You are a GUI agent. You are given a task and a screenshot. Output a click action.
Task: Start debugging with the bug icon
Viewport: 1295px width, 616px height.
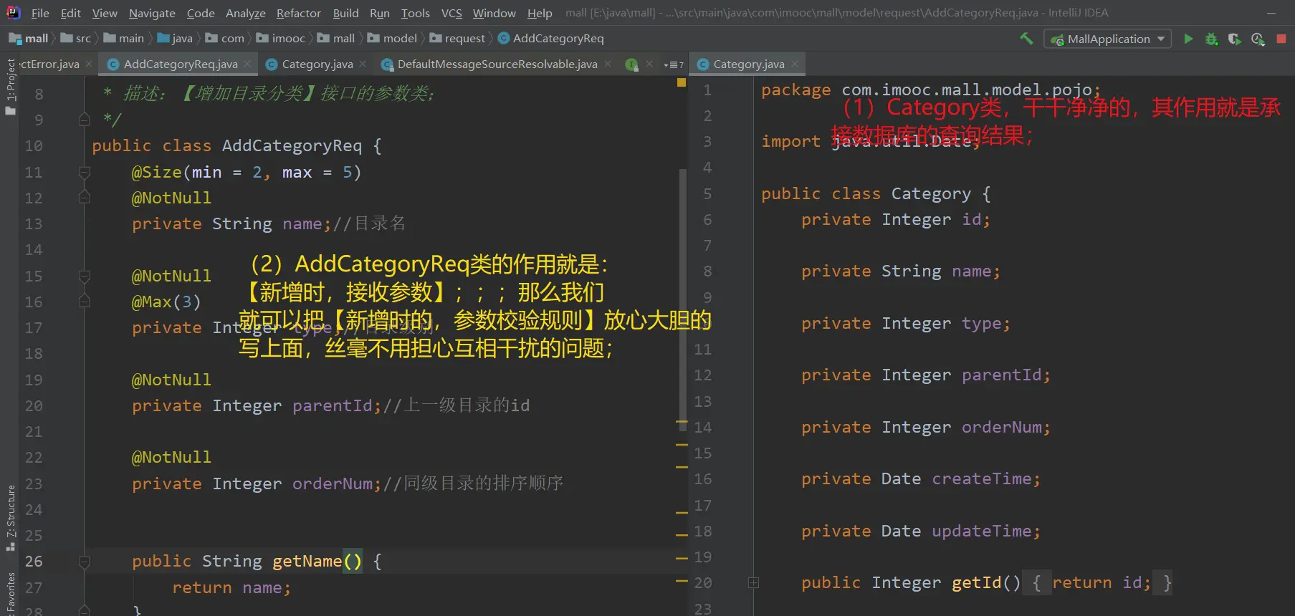click(1211, 39)
